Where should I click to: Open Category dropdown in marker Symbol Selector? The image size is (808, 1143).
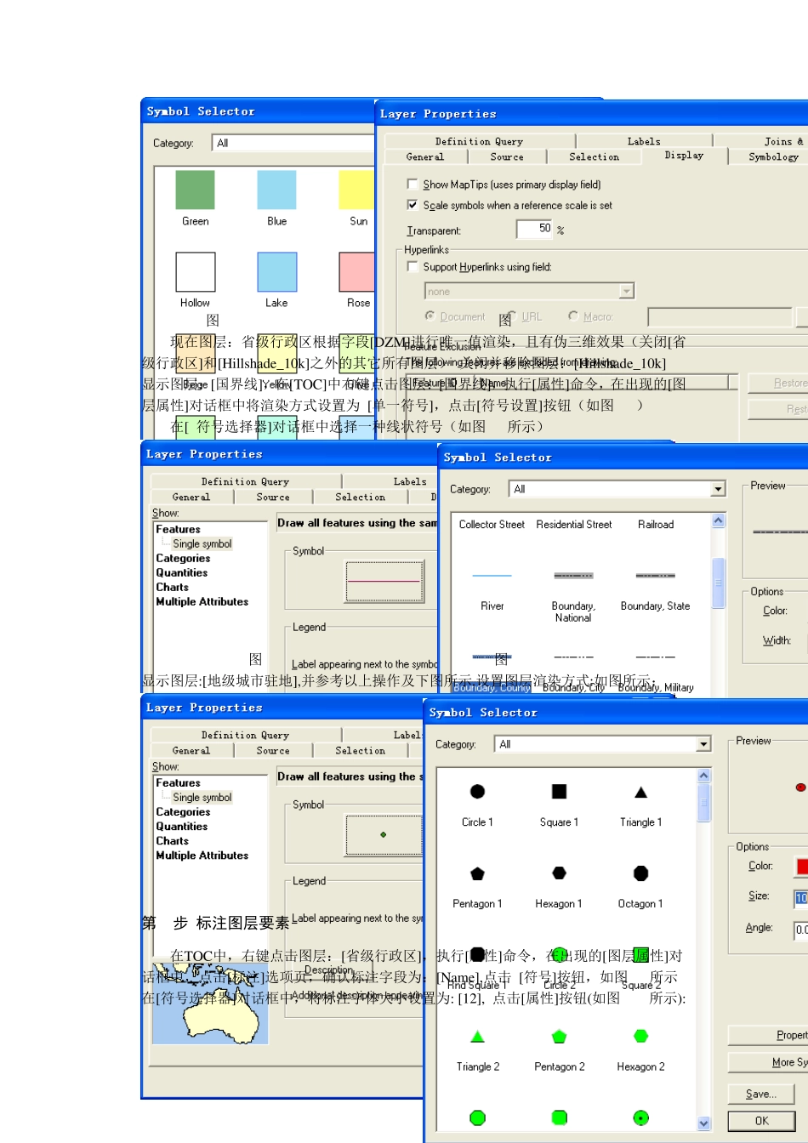[x=704, y=744]
